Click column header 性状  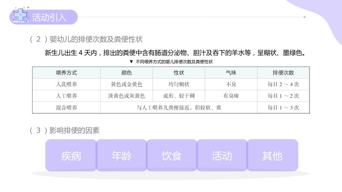tap(179, 73)
